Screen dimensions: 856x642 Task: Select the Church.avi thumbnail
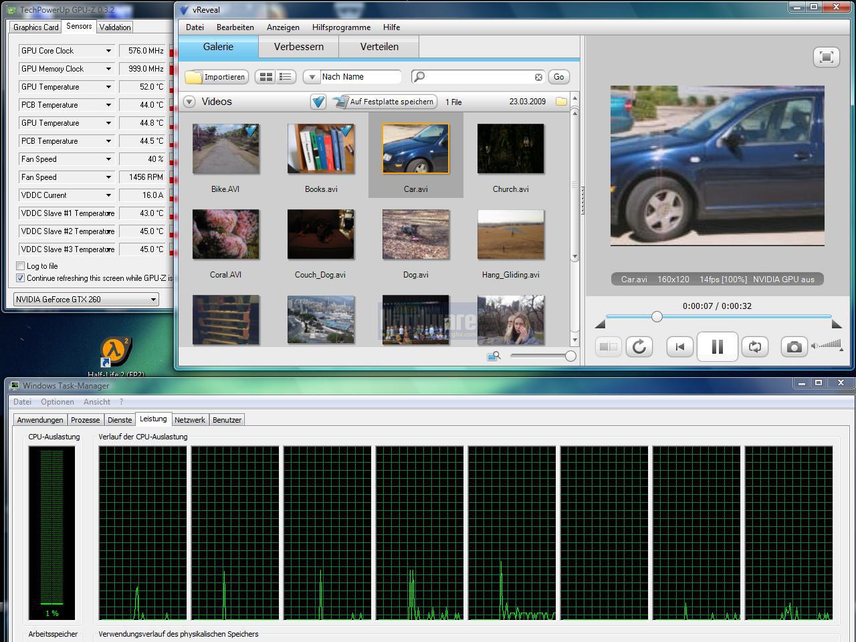coord(511,148)
